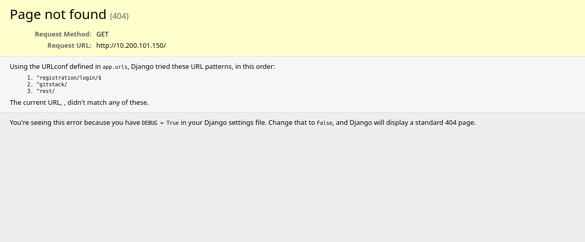Click "The current URL" no-match message
Image resolution: width=585 pixels, height=242 pixels.
[x=79, y=102]
